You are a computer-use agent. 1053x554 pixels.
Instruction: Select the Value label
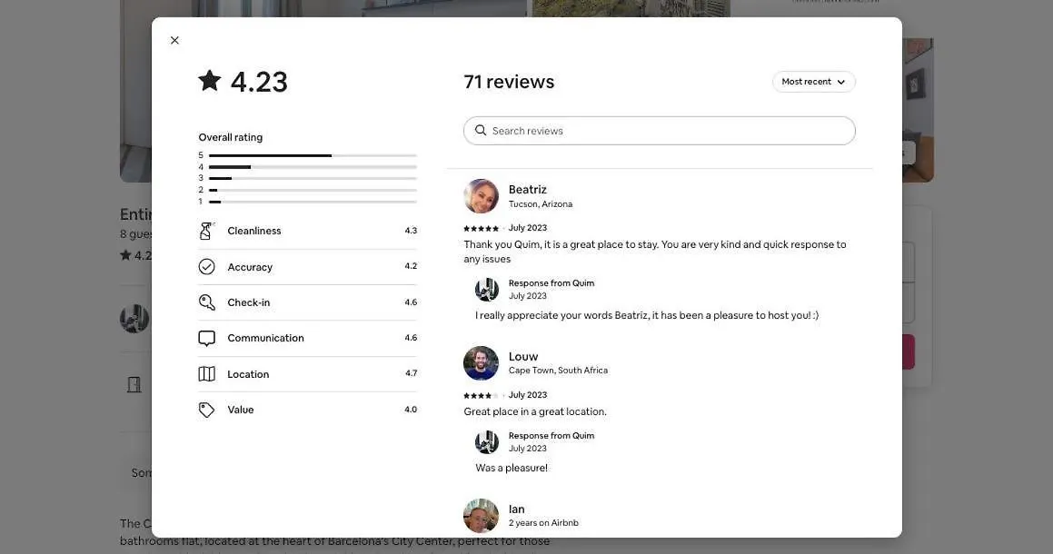pyautogui.click(x=241, y=410)
